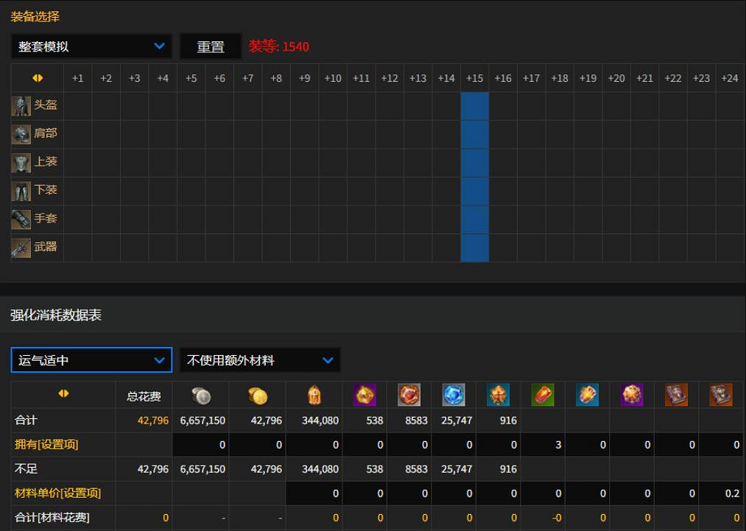Click the 上装 chest armor icon
746x531 pixels.
[x=20, y=162]
